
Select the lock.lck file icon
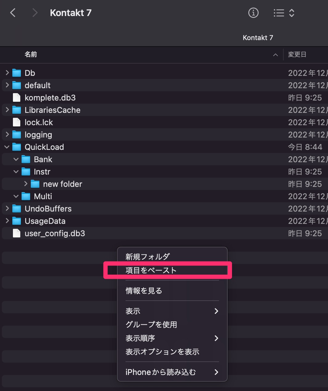coord(16,122)
